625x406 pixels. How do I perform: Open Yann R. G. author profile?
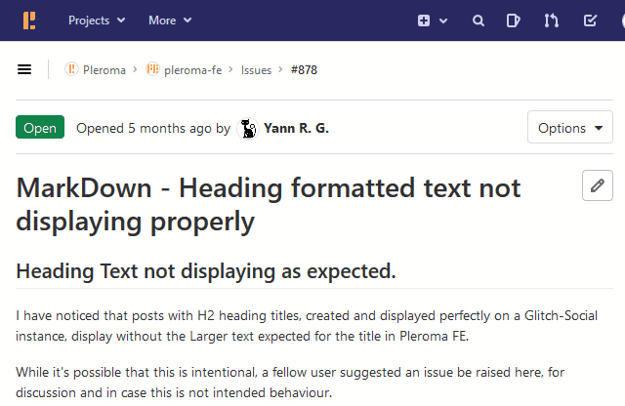(x=296, y=128)
